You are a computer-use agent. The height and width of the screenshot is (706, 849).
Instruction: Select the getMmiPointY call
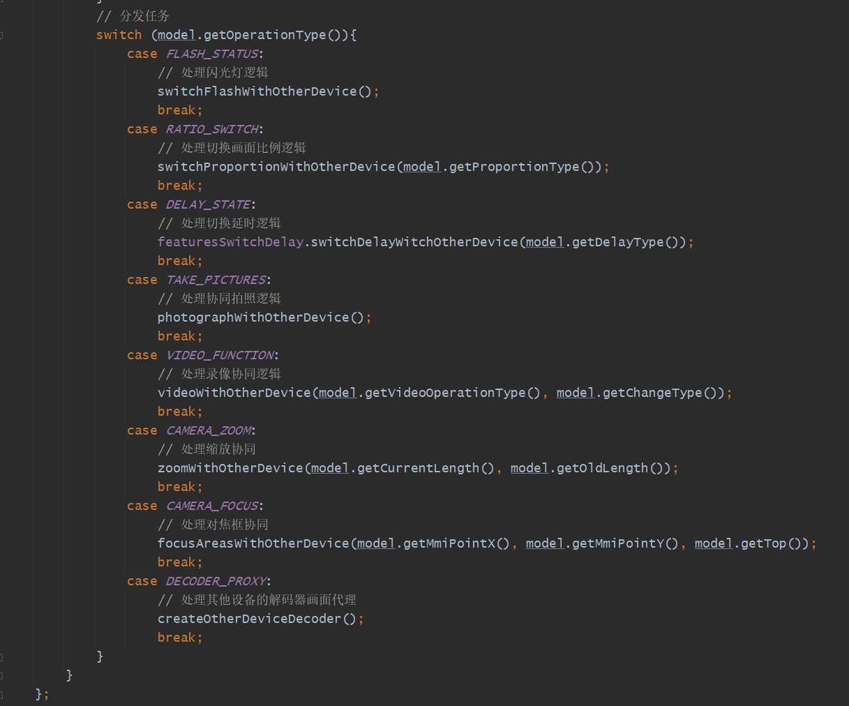pyautogui.click(x=618, y=543)
